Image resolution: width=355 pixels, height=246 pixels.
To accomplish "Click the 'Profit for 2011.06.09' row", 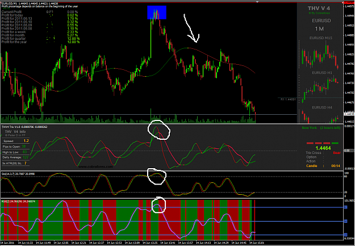I will click(x=40, y=26).
